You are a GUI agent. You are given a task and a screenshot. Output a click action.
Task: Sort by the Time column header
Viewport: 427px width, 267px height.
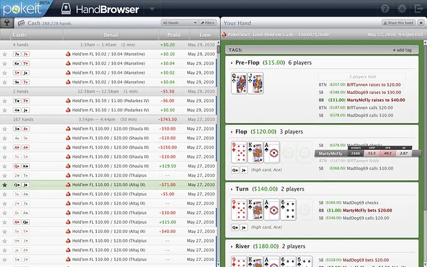pyautogui.click(x=204, y=35)
